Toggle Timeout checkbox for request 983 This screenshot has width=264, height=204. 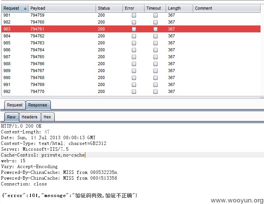pyautogui.click(x=155, y=29)
